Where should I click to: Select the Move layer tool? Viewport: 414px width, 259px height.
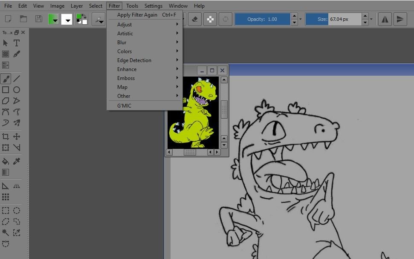tap(16, 137)
